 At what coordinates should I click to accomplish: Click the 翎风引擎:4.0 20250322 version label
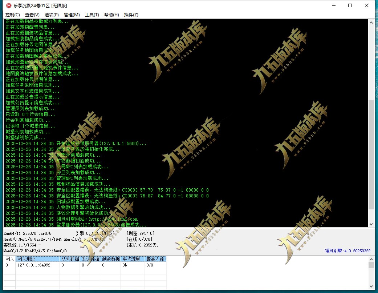(347, 251)
